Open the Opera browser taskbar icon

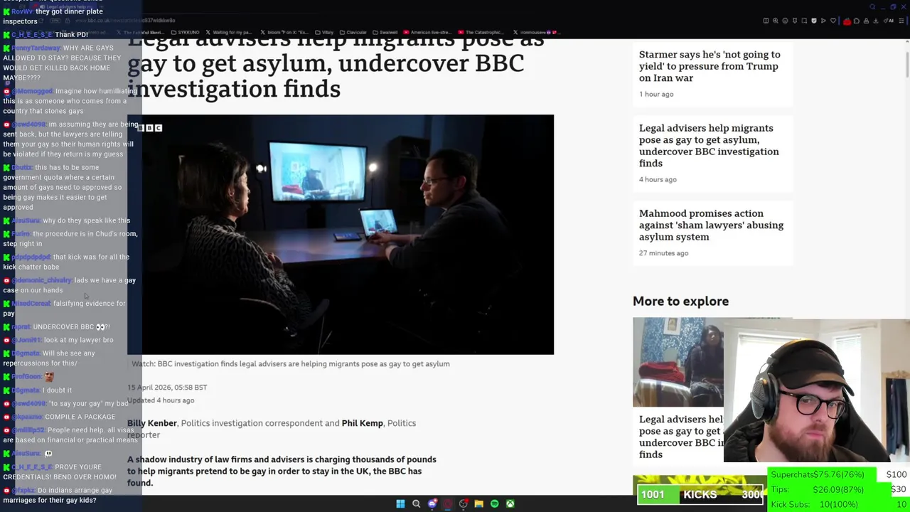447,503
